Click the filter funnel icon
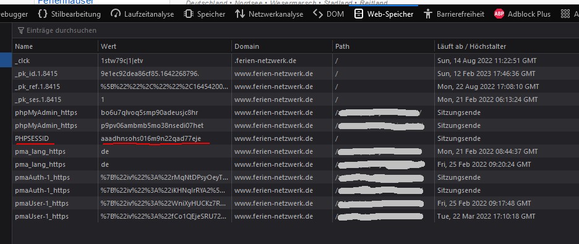The height and width of the screenshot is (244, 579). coord(21,30)
